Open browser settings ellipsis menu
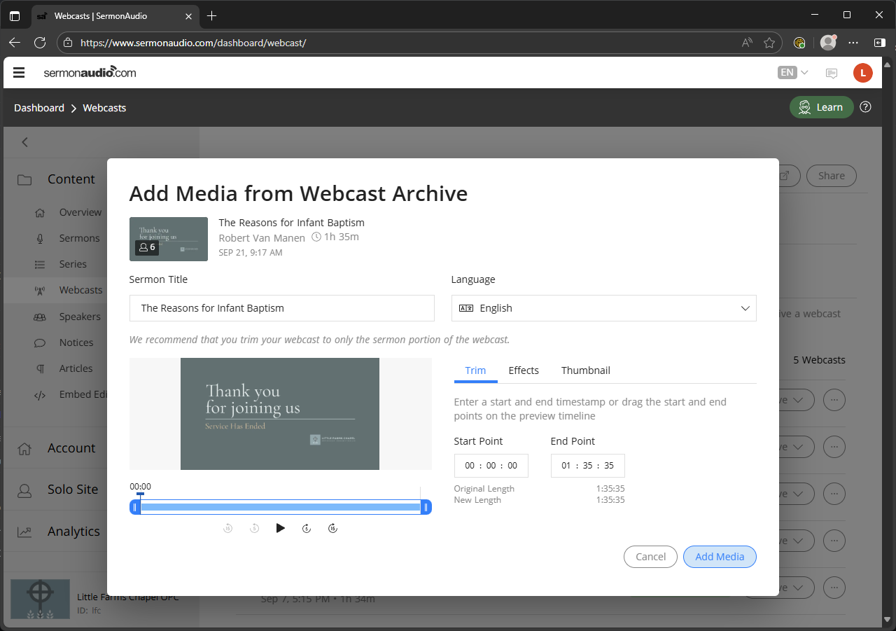 (x=853, y=43)
